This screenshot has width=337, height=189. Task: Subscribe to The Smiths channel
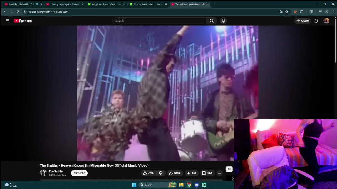79,173
